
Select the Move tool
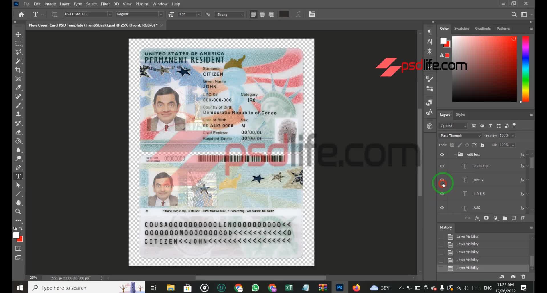pos(18,35)
